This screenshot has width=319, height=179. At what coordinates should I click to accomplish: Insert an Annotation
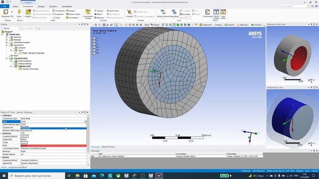tap(72, 18)
